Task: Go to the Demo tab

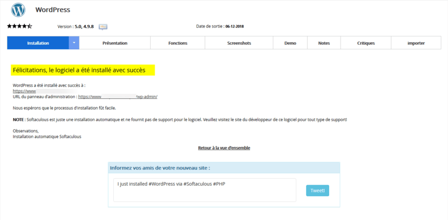Action: [x=290, y=43]
